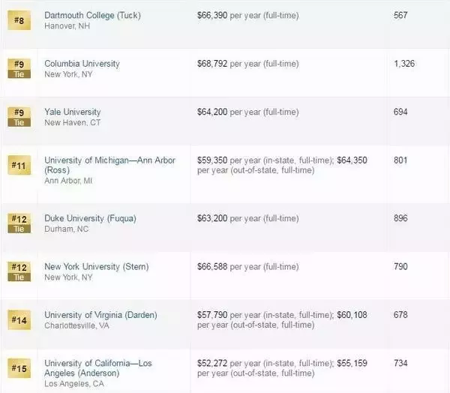Click the #11 rank badge
The height and width of the screenshot is (393, 450).
[x=19, y=165]
